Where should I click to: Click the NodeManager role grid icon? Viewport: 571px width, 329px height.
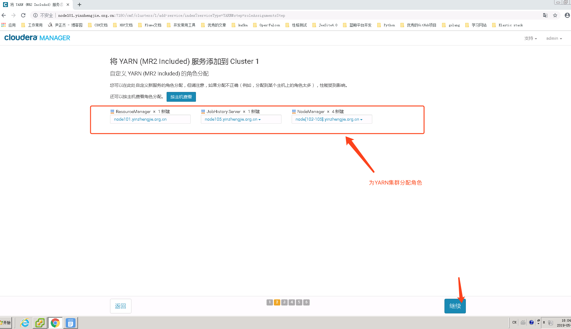pyautogui.click(x=294, y=111)
